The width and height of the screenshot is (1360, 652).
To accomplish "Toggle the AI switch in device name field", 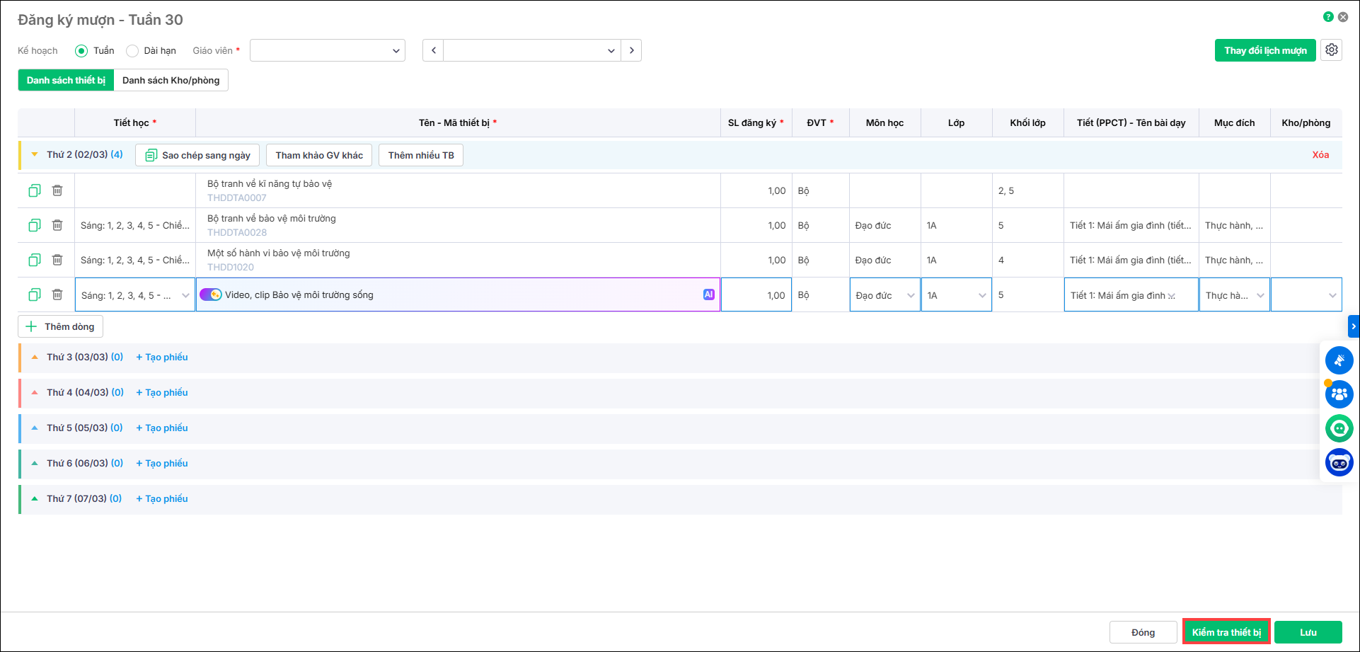I will [210, 294].
